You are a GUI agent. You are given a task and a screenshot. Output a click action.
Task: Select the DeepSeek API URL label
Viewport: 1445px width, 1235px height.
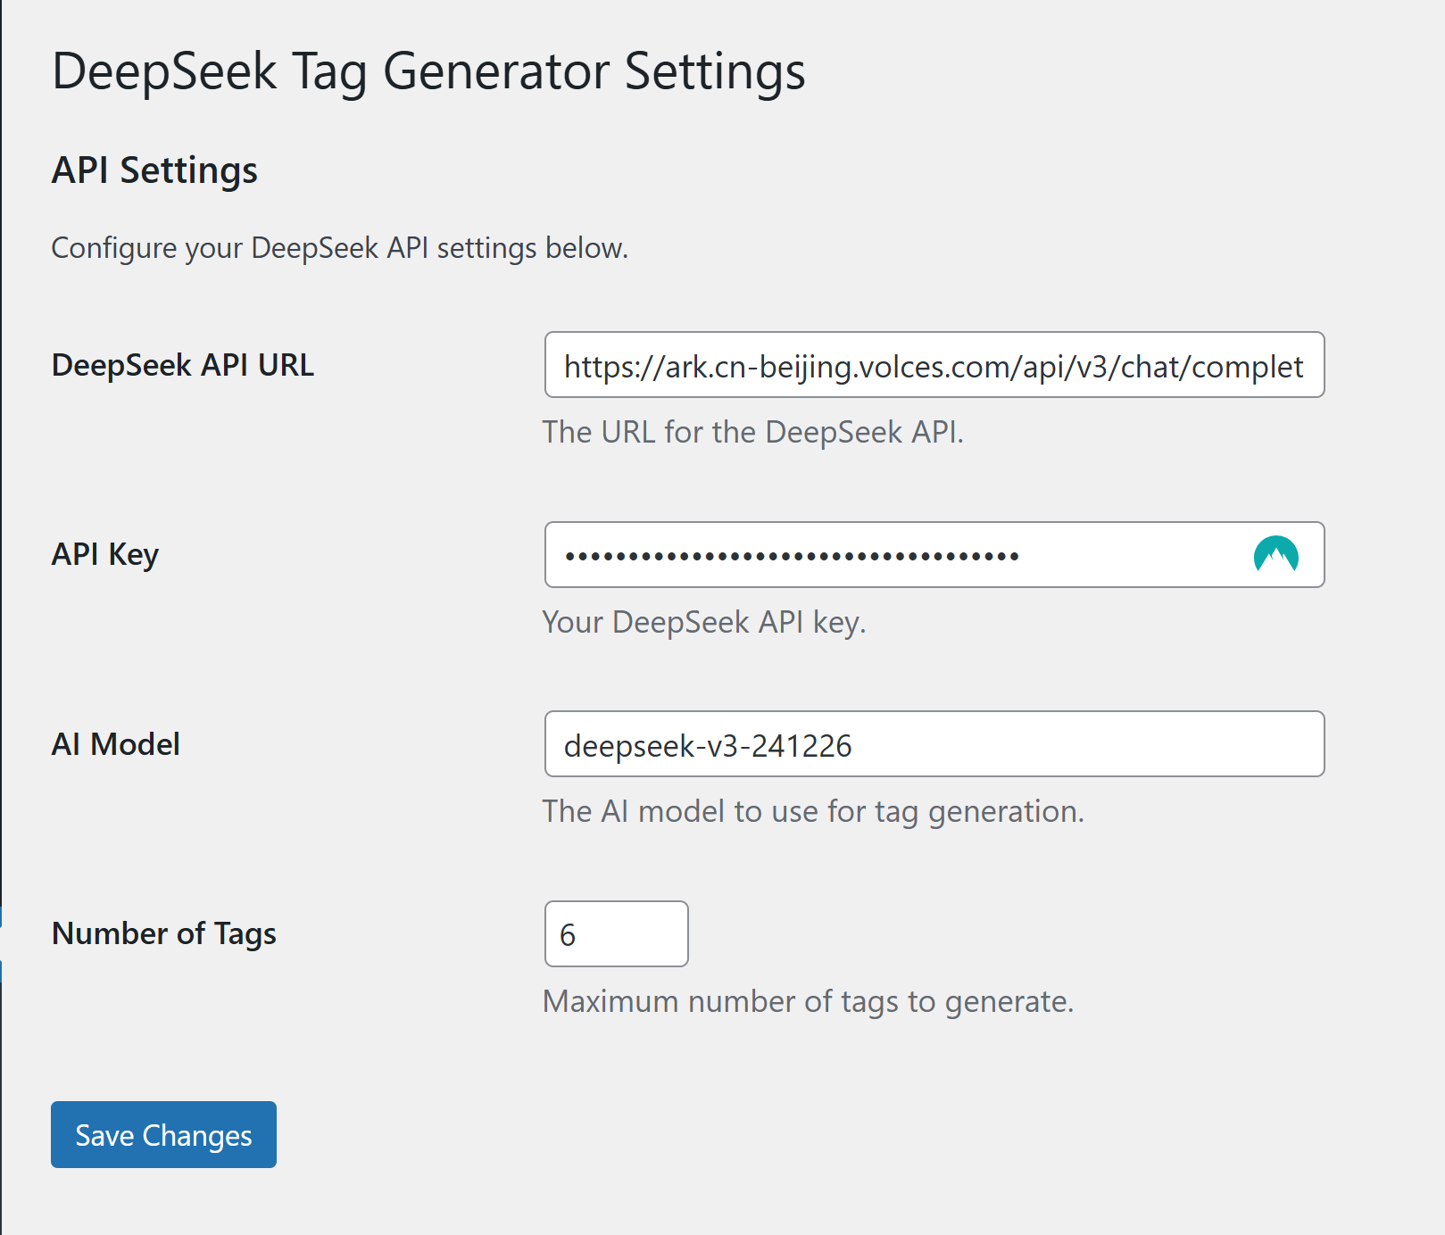[183, 365]
